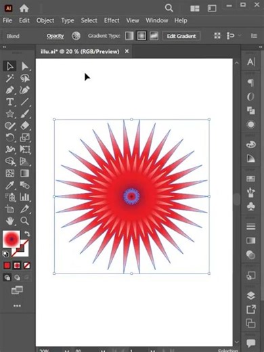This screenshot has height=352, width=264.
Task: Pick the Paintbrush tool
Action: click(x=24, y=114)
